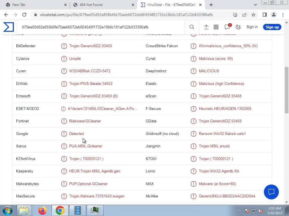Toggle dark mode moon icon
289x216 pixels.
click(x=238, y=27)
